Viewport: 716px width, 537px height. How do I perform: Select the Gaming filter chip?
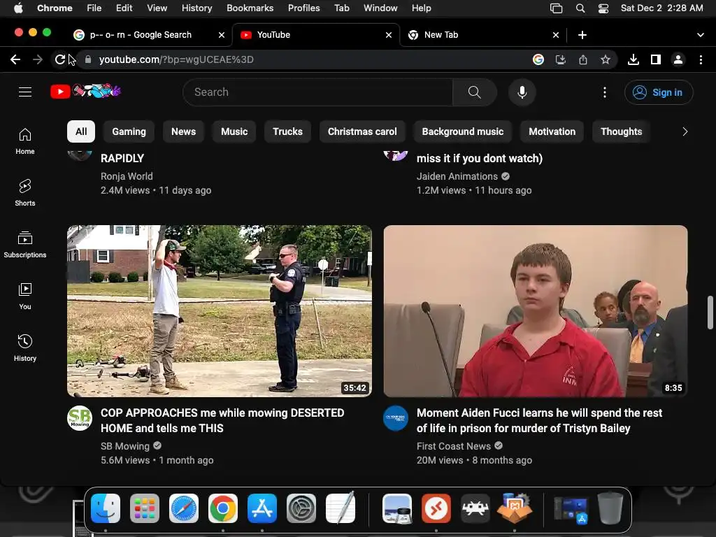click(129, 131)
